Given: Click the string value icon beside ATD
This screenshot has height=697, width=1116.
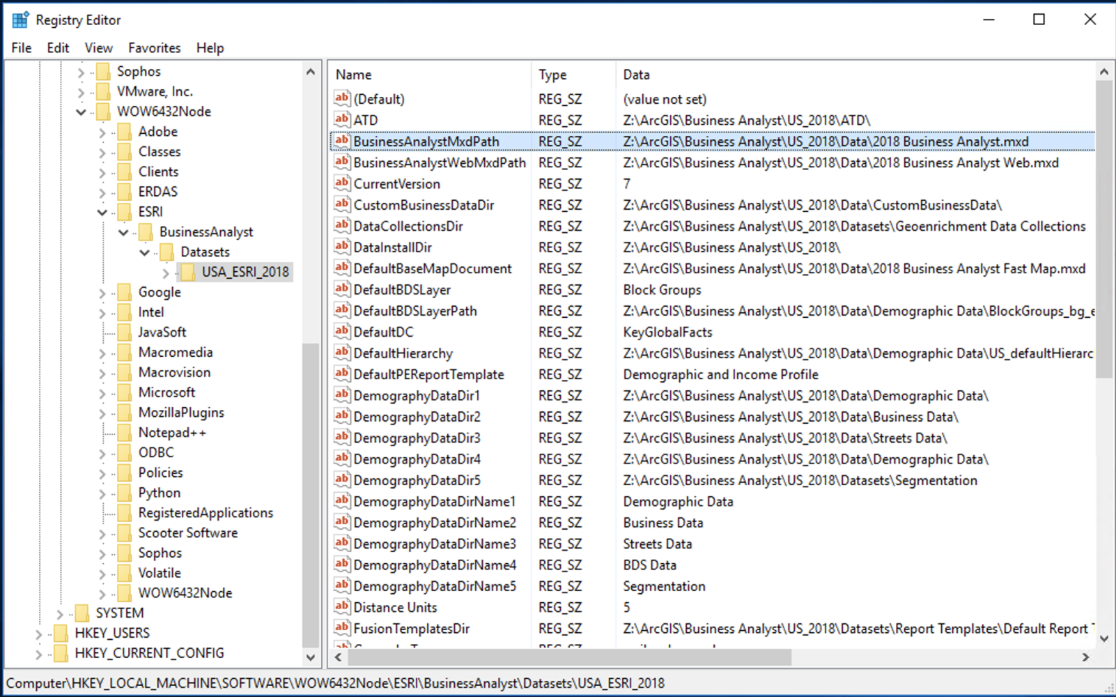Looking at the screenshot, I should [341, 119].
